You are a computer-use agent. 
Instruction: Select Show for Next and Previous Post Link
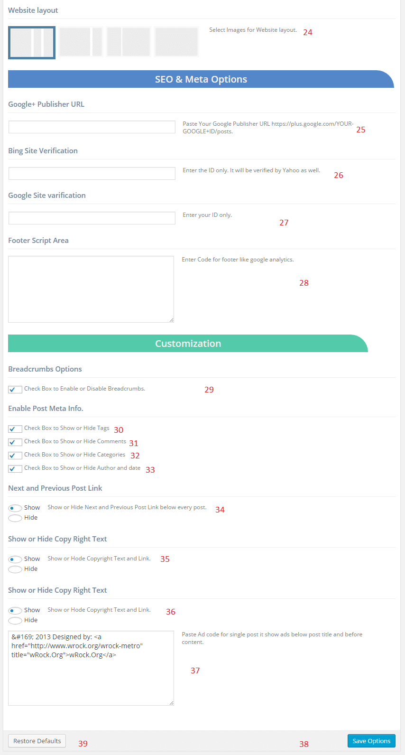pos(15,508)
